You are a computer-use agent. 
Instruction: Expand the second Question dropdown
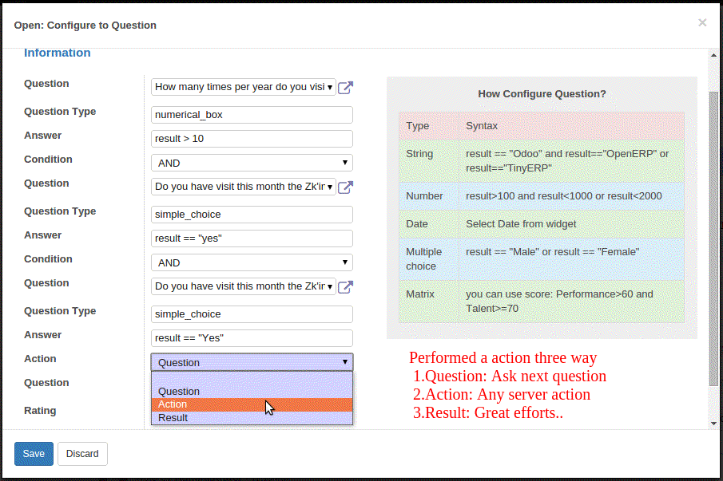click(244, 187)
